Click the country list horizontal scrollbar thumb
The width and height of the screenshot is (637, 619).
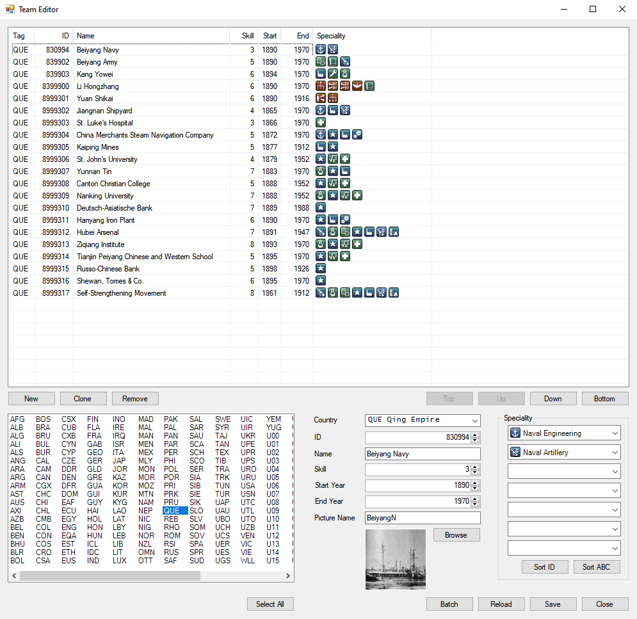[109, 575]
